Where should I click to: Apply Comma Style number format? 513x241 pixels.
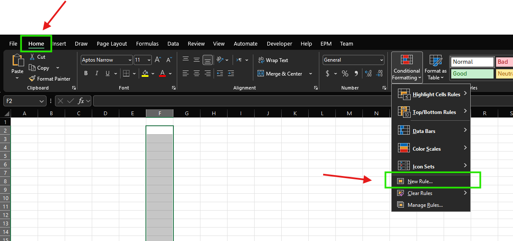[x=356, y=73]
